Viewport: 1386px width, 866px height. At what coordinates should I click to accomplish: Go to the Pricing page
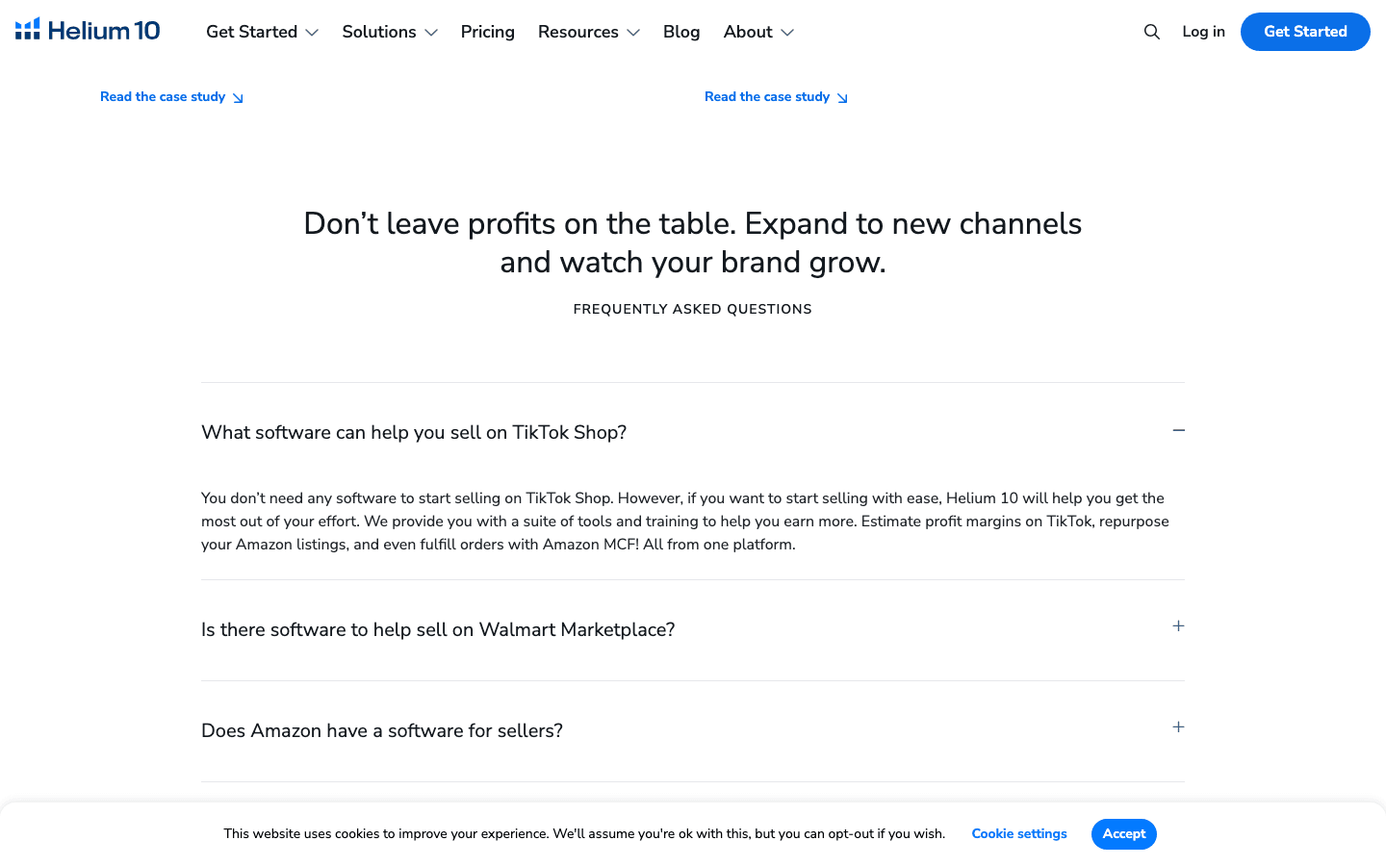(487, 32)
